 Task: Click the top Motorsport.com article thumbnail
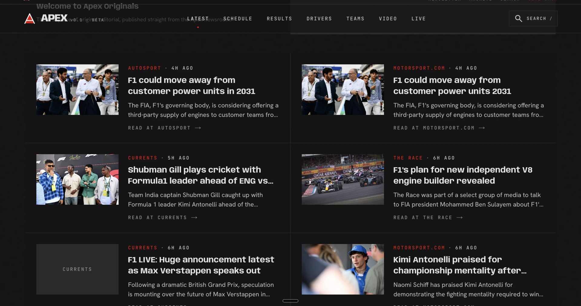click(343, 90)
